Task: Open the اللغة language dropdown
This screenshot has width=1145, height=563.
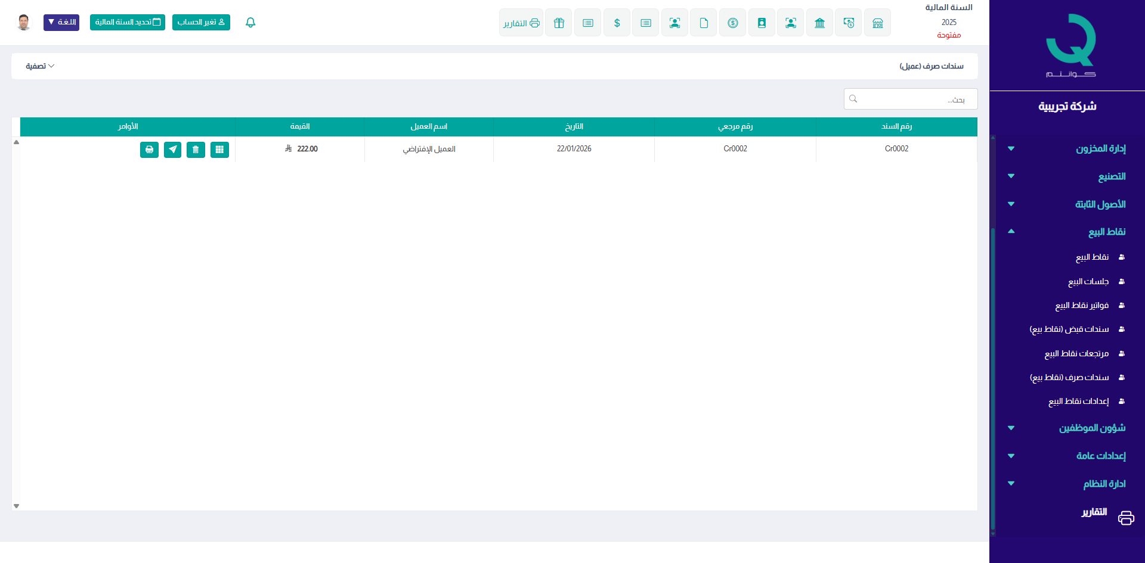Action: 61,23
